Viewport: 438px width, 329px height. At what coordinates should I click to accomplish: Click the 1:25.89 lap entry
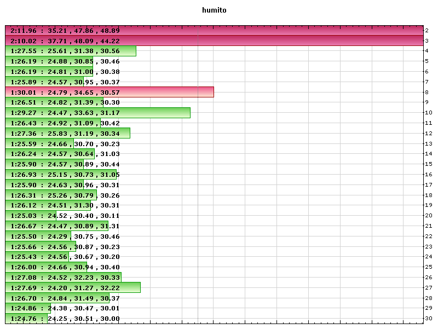click(55, 82)
